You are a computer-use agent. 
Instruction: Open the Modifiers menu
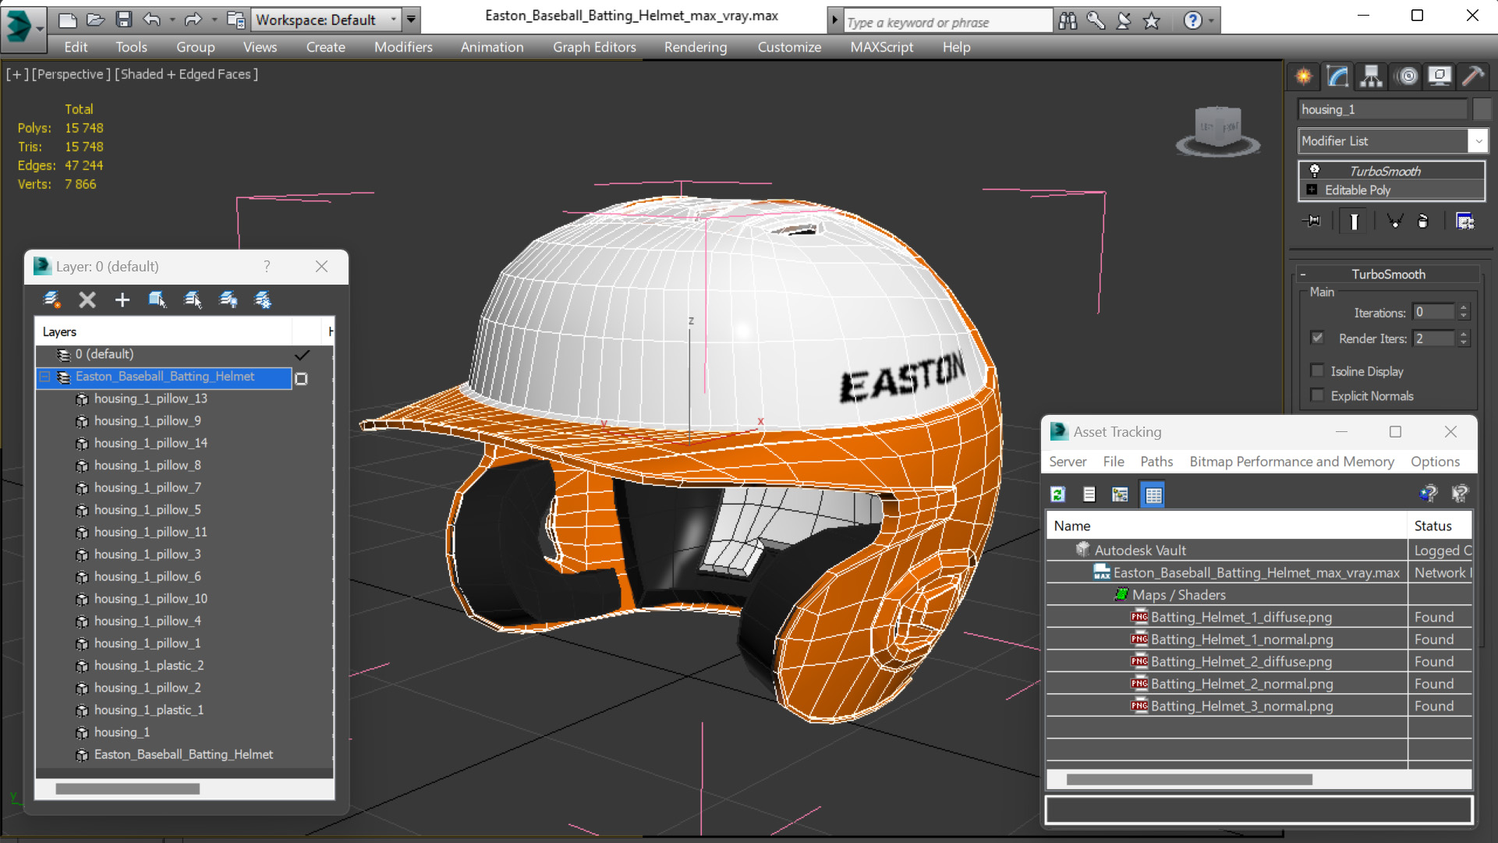coord(403,47)
